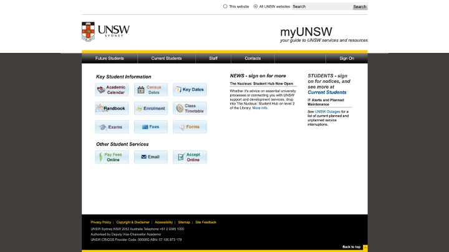Viewport: 449px width, 252px height.
Task: Open the Privacy Policy footer link
Action: click(101, 222)
